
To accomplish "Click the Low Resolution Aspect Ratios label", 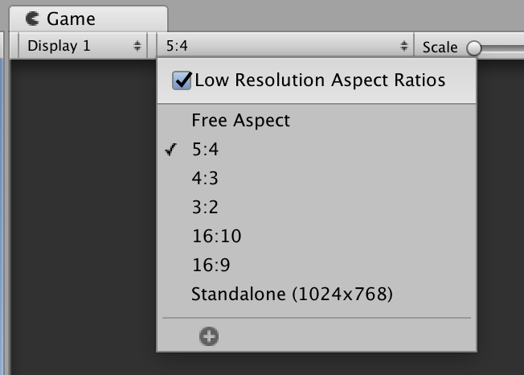I will coord(320,80).
